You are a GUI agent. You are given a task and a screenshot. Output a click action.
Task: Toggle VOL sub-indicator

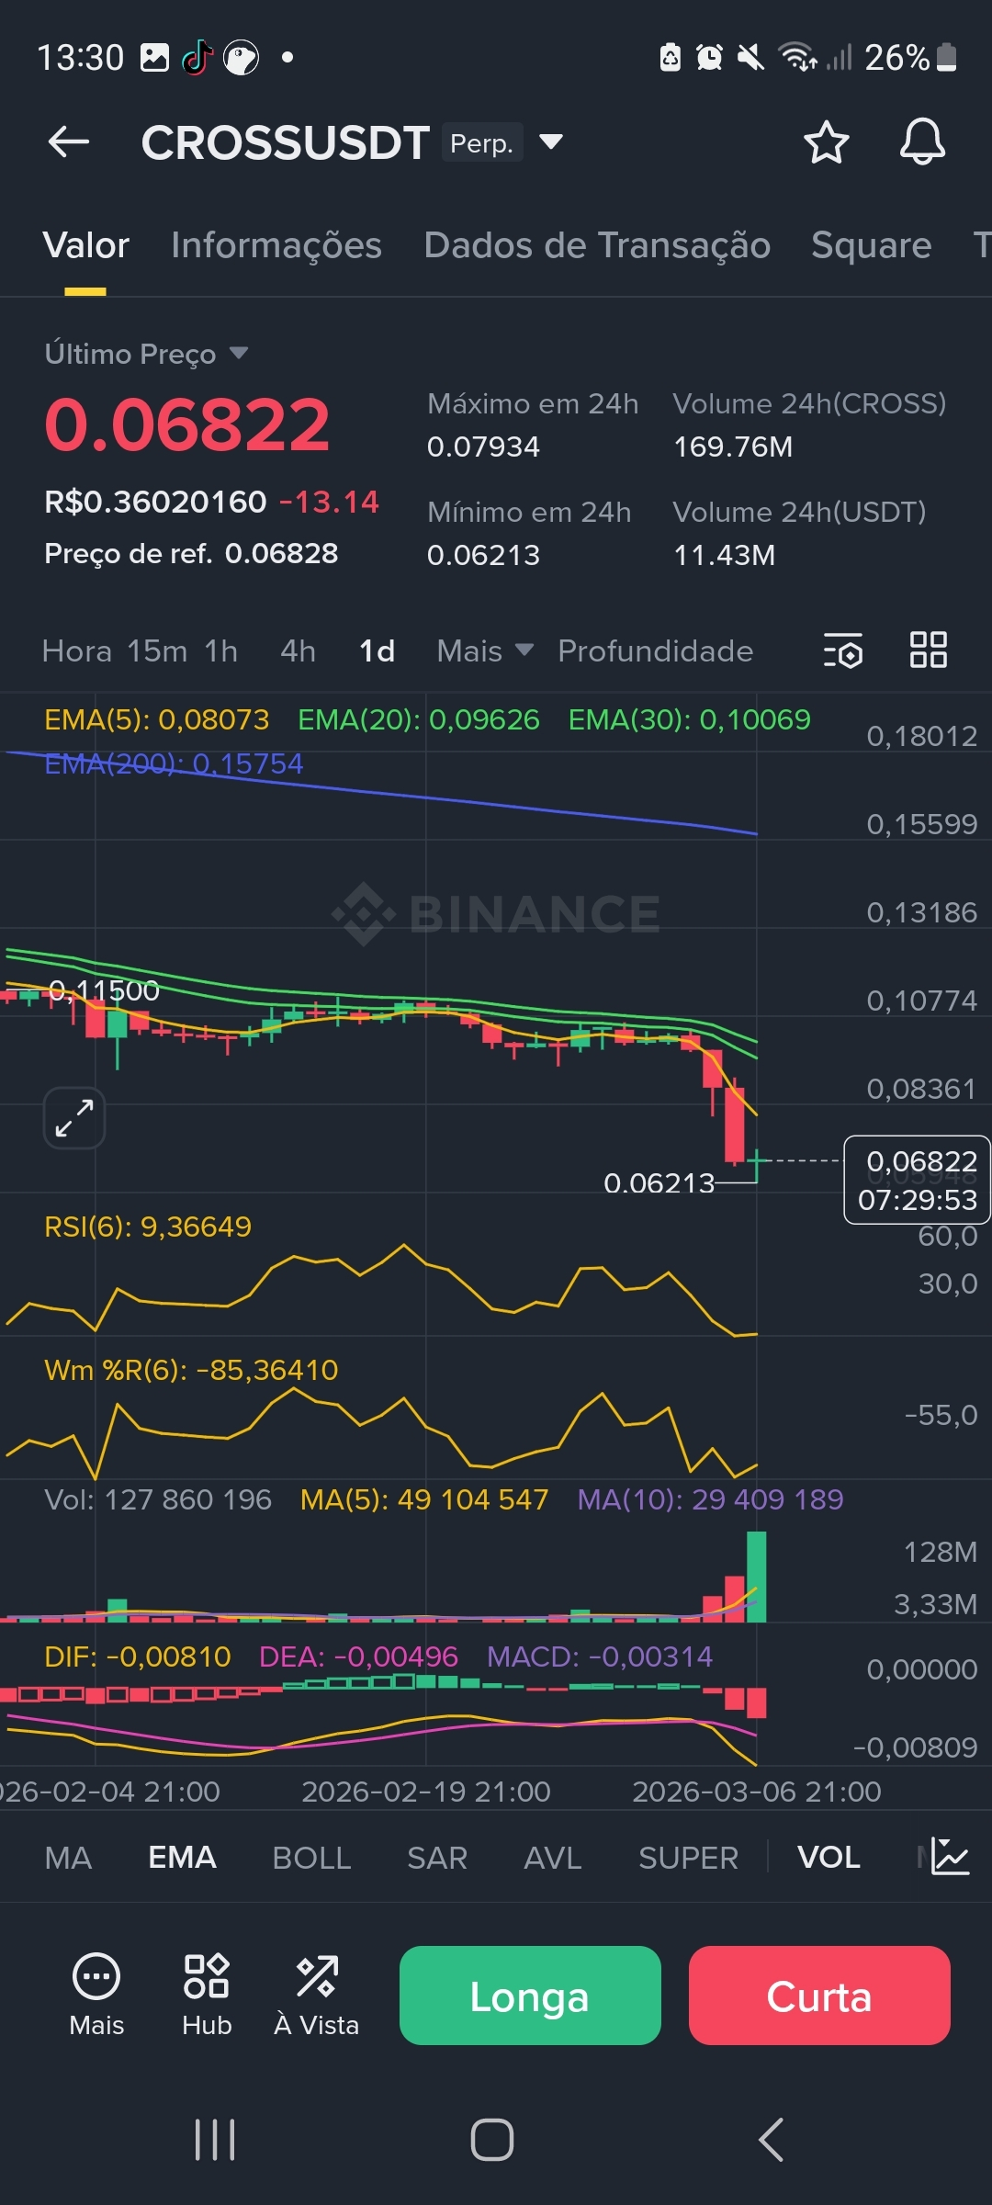[829, 1857]
